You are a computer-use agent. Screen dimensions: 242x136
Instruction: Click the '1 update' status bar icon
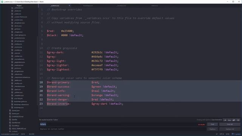coord(236,134)
